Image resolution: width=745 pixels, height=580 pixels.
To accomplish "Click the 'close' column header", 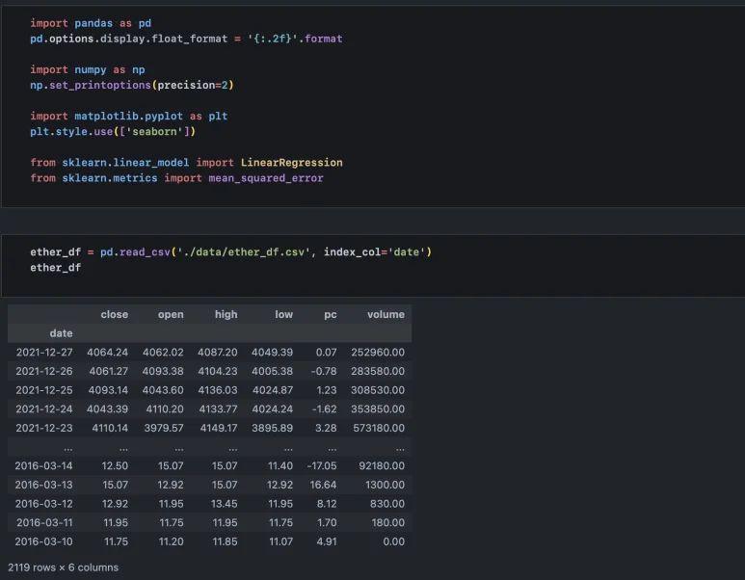I will coord(114,314).
